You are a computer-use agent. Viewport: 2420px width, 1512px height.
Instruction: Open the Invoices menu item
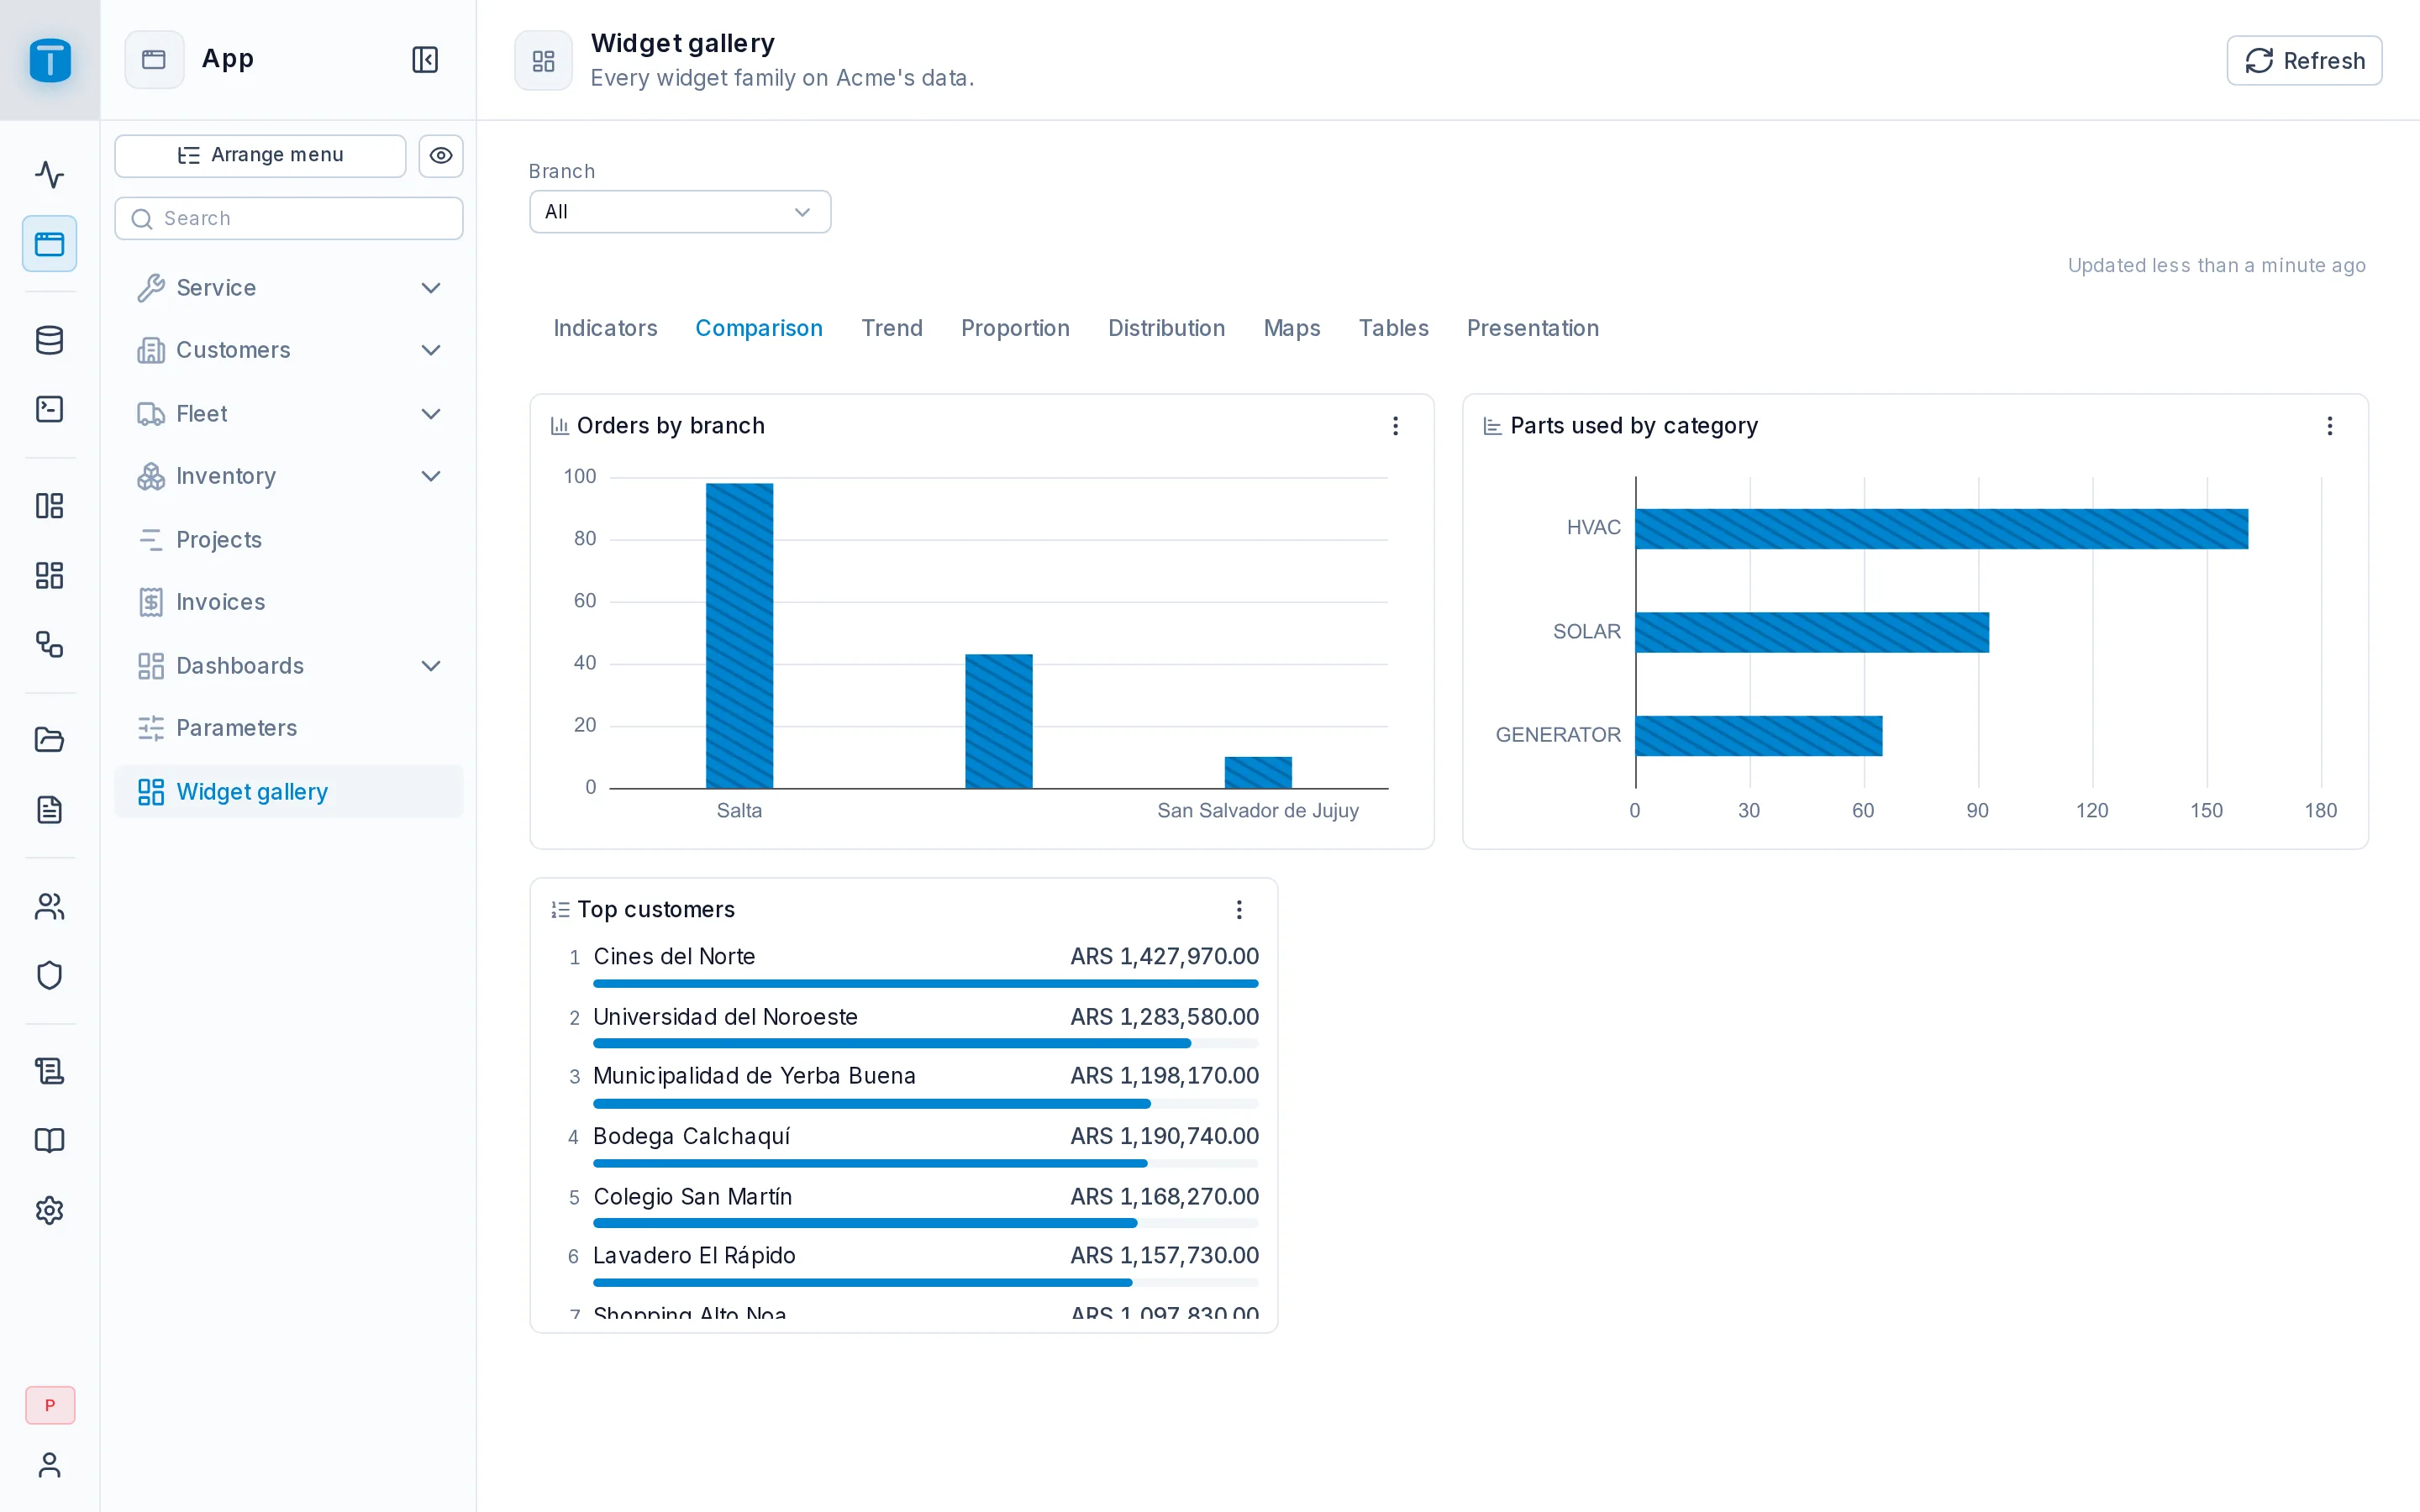coord(289,602)
